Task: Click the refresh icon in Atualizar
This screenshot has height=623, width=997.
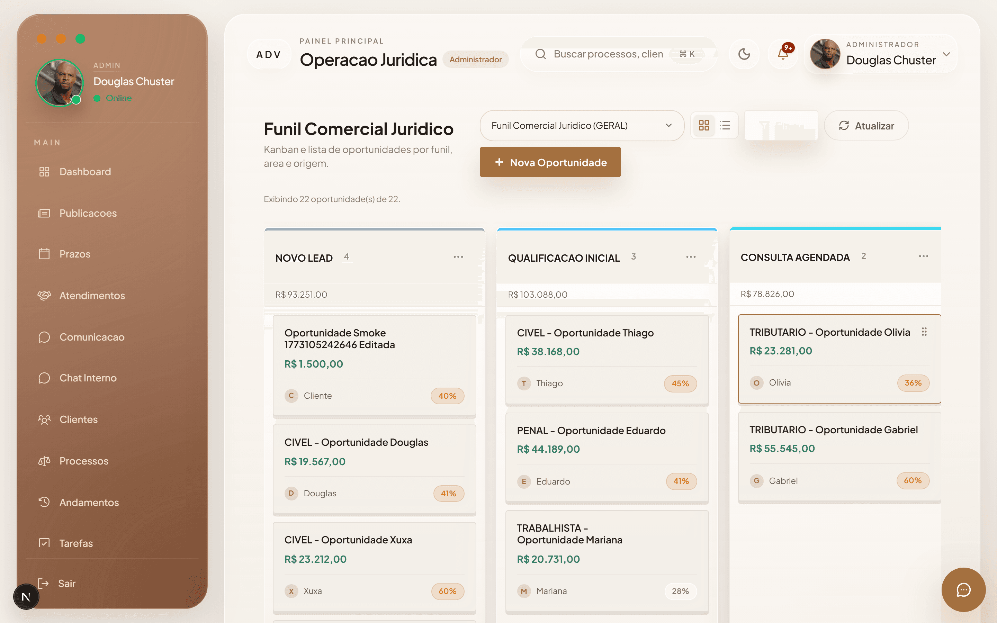Action: 844,125
